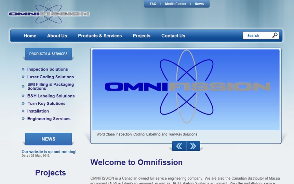This screenshot has width=294, height=184.
Task: Click the 'Welcome to Omnifission' heading
Action: pyautogui.click(x=136, y=162)
